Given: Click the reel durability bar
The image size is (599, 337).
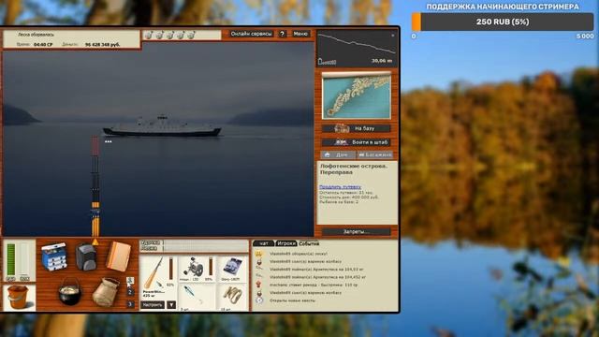Looking at the screenshot, I should 211,266.
